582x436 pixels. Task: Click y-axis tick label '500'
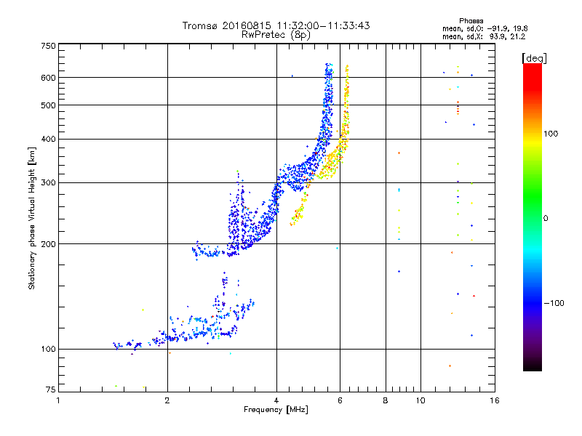tap(48, 105)
